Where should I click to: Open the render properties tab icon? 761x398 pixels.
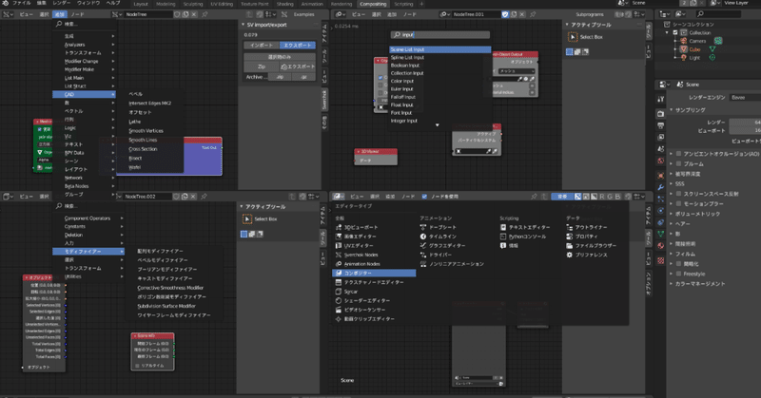click(x=660, y=113)
